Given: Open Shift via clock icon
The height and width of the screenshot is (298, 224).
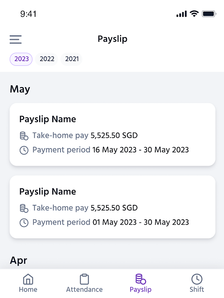Looking at the screenshot, I should tap(197, 279).
